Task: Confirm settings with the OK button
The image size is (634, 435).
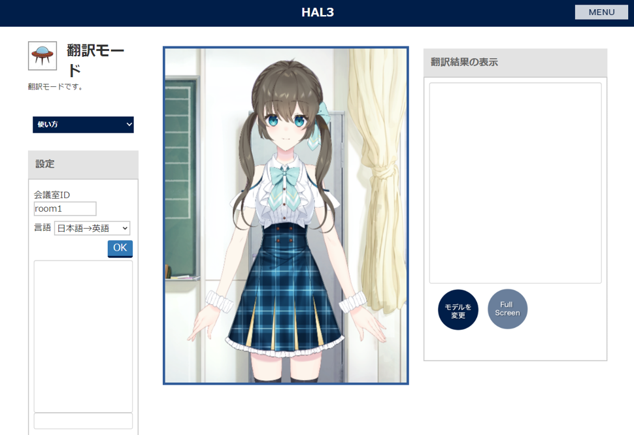Action: pyautogui.click(x=120, y=248)
